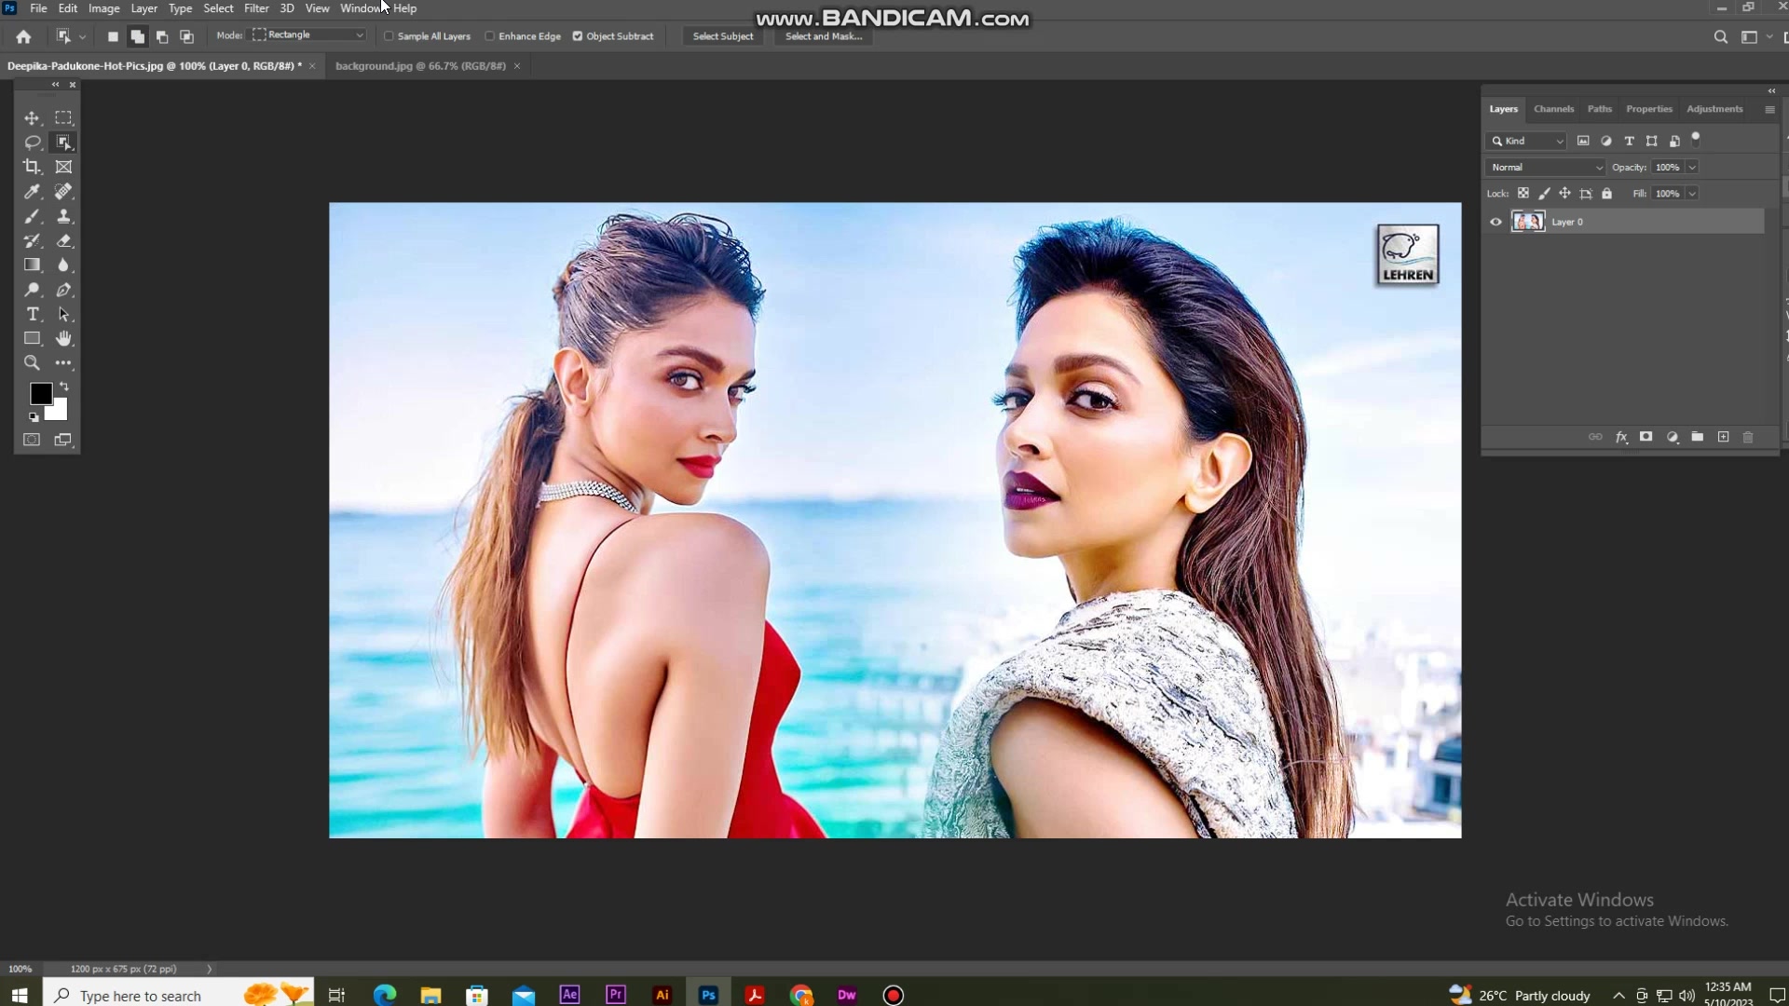Toggle Enhance Edge checkbox
The image size is (1789, 1006).
489,36
